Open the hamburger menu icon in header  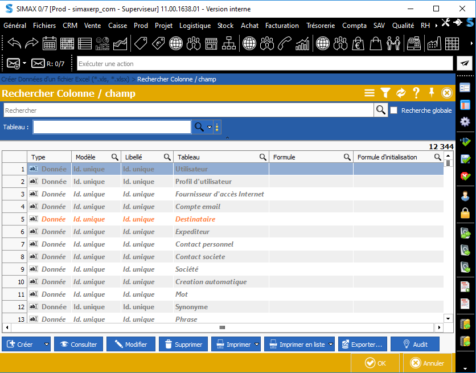[370, 93]
